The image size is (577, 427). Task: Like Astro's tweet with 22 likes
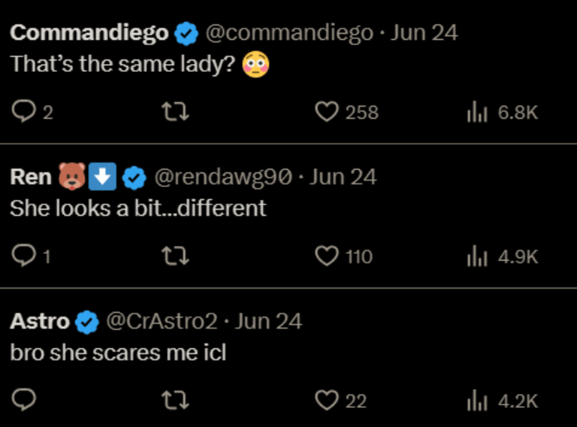tap(327, 401)
